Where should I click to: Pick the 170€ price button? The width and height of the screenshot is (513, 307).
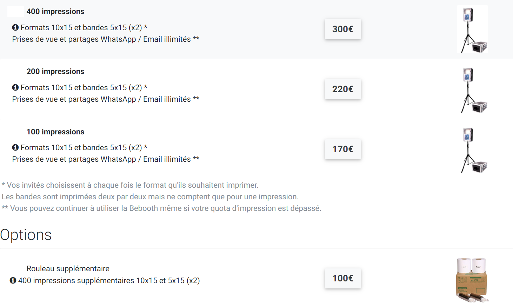(342, 149)
